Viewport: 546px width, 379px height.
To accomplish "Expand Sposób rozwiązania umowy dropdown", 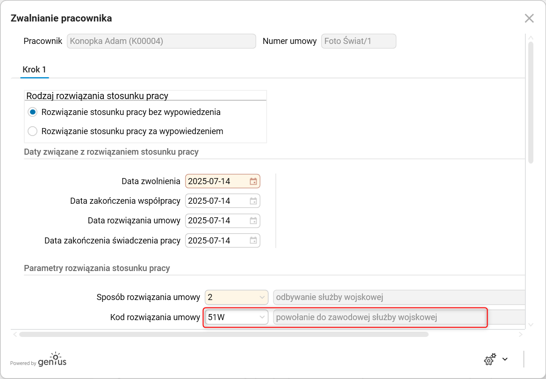I will click(262, 297).
